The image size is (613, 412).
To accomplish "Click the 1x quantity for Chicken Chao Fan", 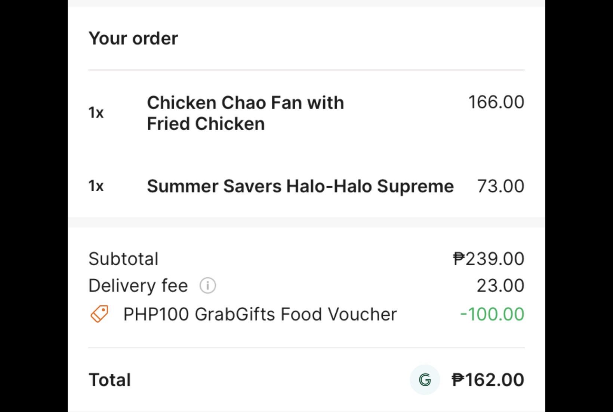I will tap(96, 113).
